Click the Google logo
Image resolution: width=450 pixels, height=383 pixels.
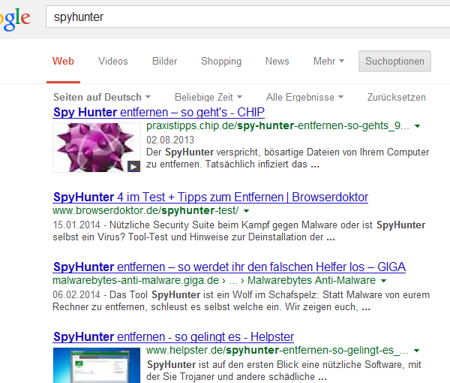[15, 19]
